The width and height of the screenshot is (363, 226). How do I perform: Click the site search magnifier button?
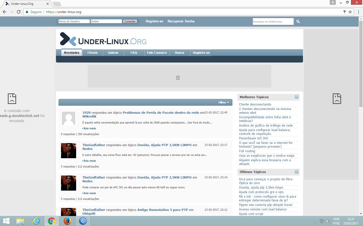click(x=298, y=21)
